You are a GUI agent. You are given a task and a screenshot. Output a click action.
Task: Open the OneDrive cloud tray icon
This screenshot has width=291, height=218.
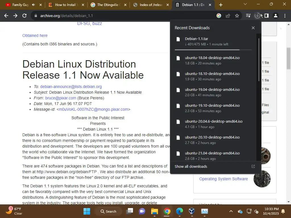point(240,211)
